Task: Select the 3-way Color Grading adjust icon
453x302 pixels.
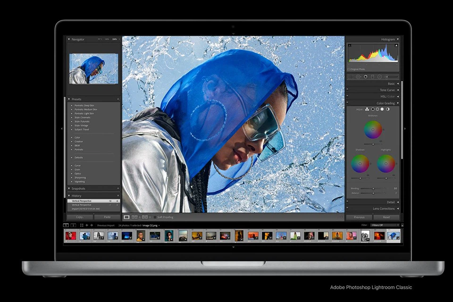Action: click(x=367, y=109)
